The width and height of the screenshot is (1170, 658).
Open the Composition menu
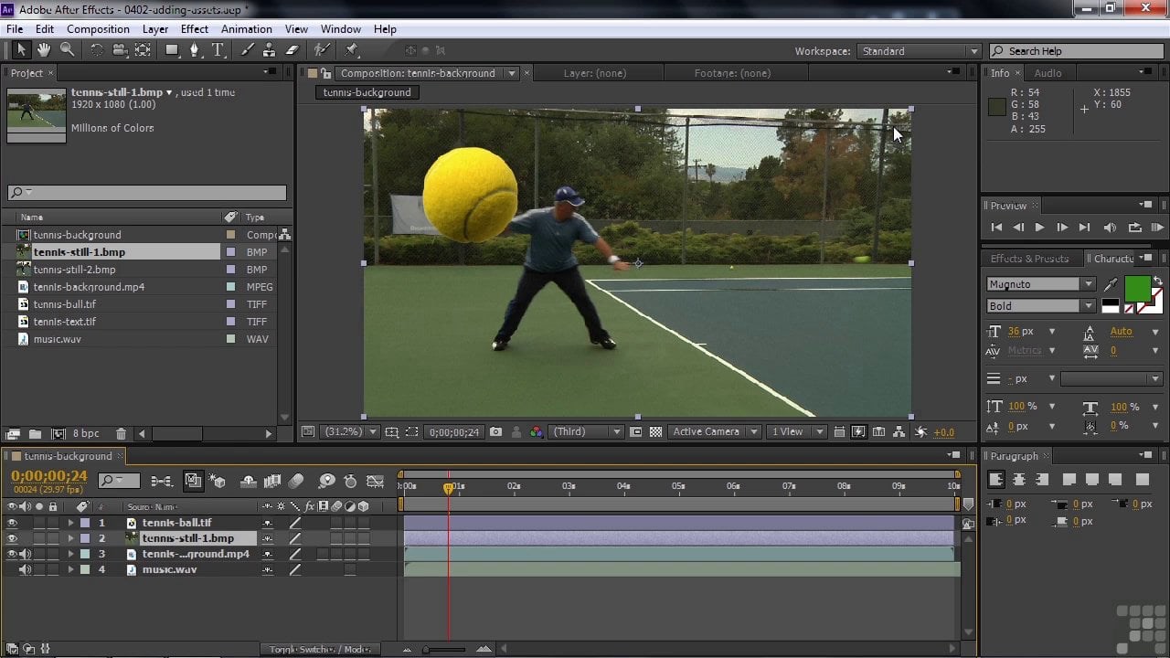point(98,28)
